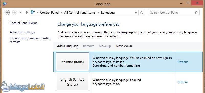This screenshot has width=205, height=93.
Task: Select the italiano (Italia) language tile
Action: pos(73,62)
